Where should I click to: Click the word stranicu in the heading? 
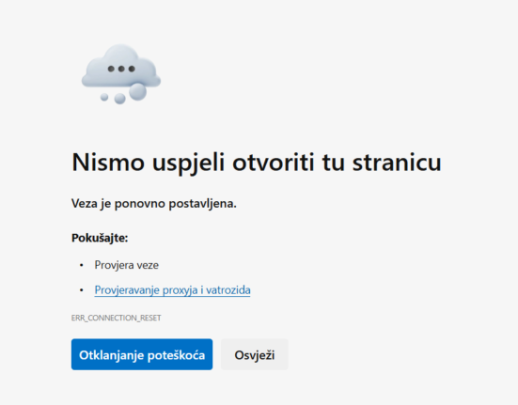pyautogui.click(x=397, y=162)
